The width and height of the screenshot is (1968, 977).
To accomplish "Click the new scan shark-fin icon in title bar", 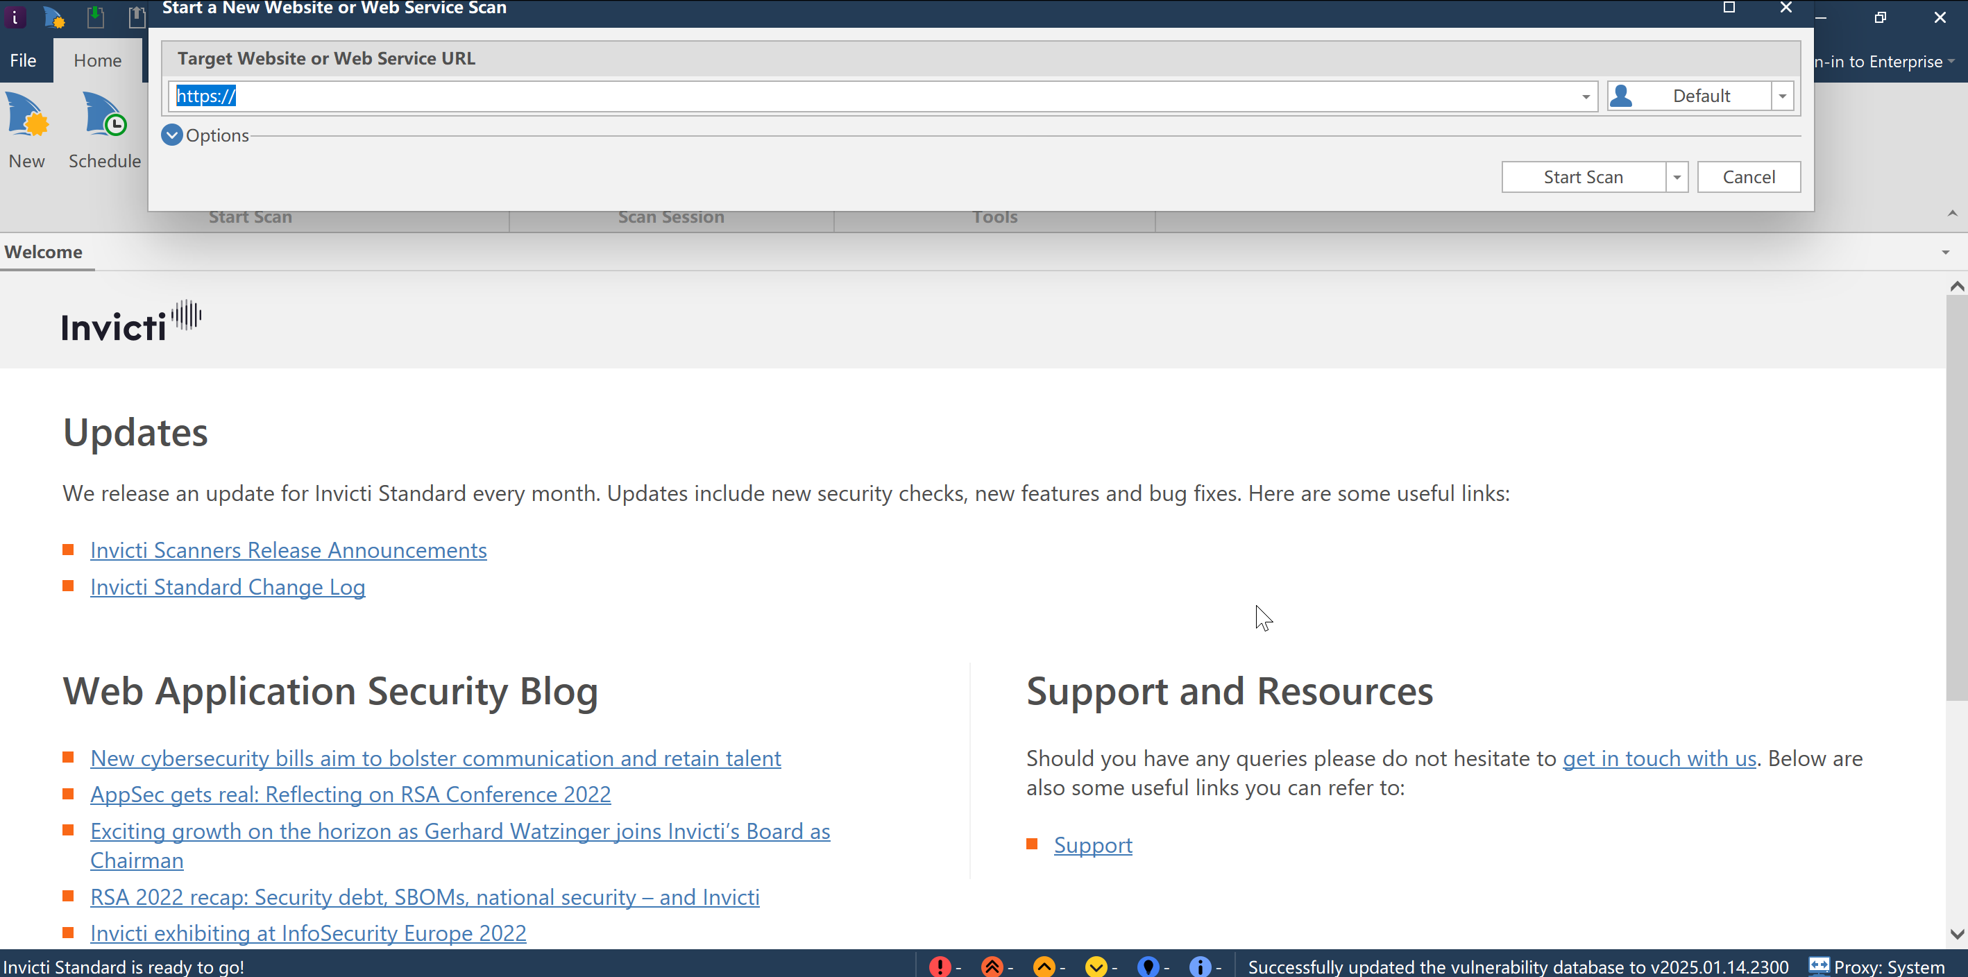I will 53,16.
